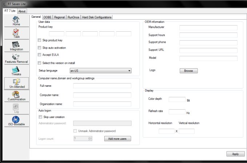Toggle Skip auto activation checkbox
247x163 pixels.
[40, 48]
